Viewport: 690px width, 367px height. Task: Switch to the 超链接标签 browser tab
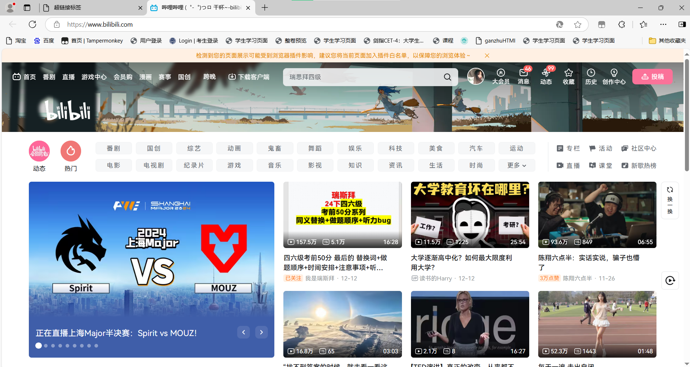pyautogui.click(x=92, y=8)
